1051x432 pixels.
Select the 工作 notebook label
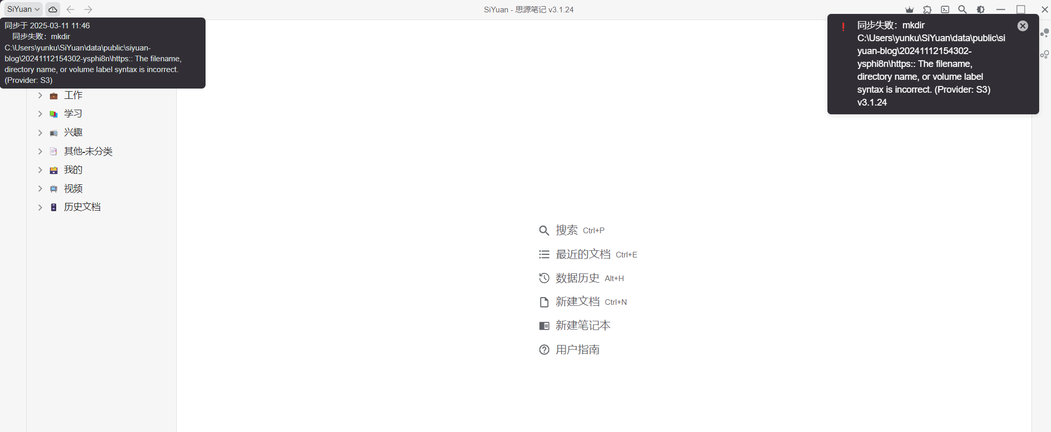[73, 95]
